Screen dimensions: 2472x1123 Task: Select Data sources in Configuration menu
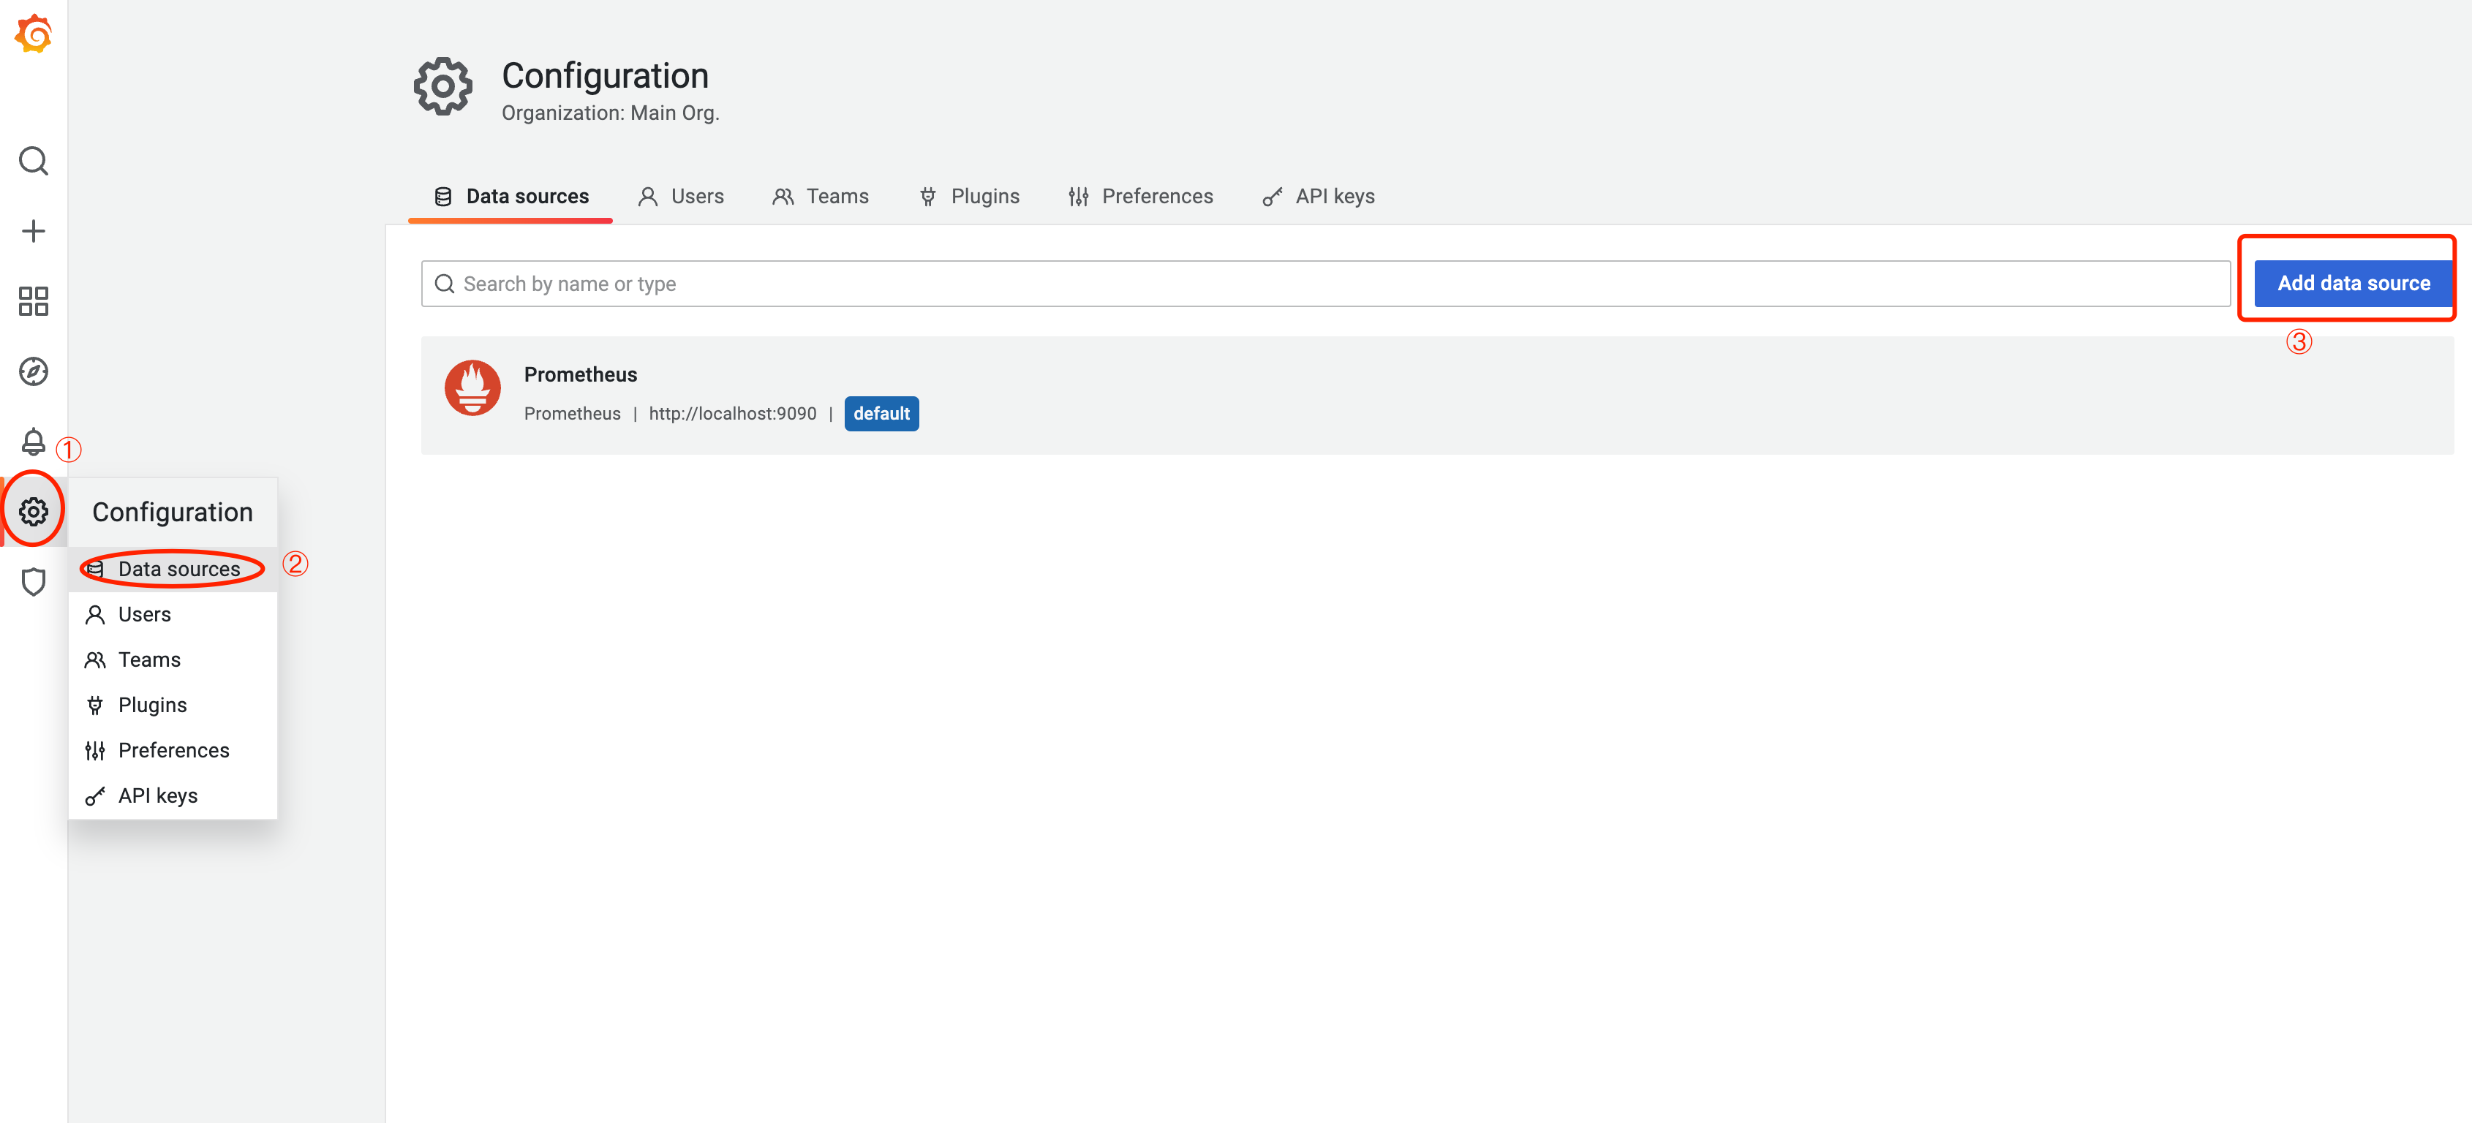178,570
